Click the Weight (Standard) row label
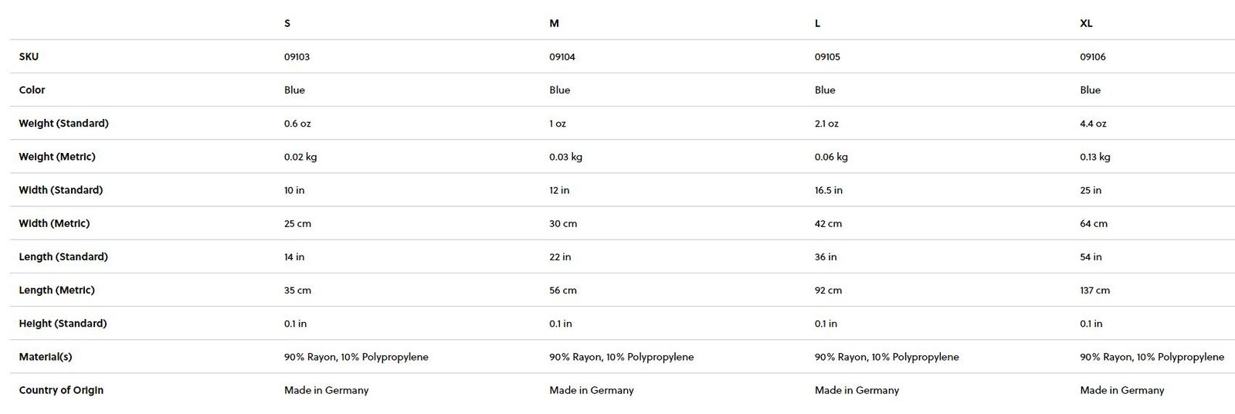1235x414 pixels. click(x=63, y=123)
